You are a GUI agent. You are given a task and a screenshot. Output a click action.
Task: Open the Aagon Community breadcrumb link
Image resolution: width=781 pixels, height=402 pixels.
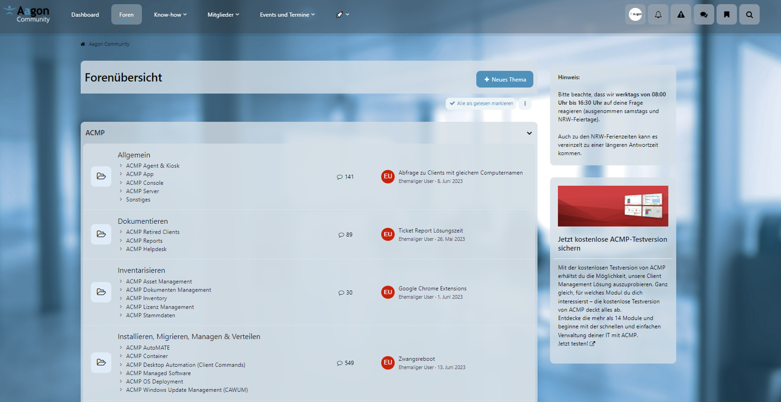109,44
